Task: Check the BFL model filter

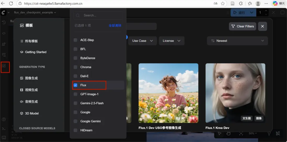Action: (x=76, y=49)
